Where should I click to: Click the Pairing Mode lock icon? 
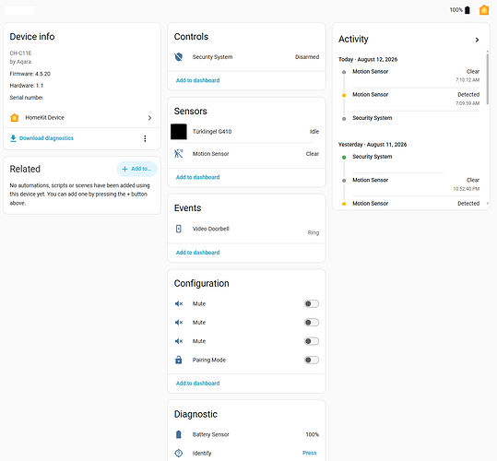[179, 360]
